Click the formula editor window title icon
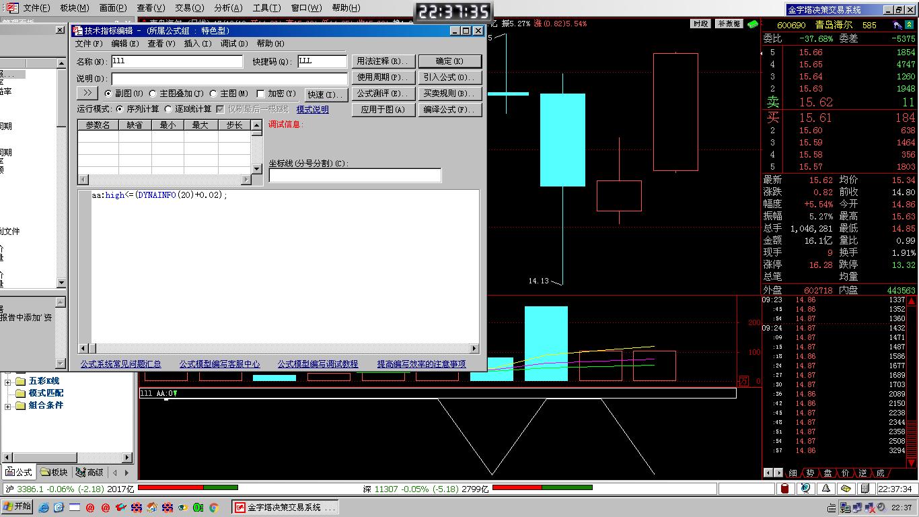 coord(78,31)
